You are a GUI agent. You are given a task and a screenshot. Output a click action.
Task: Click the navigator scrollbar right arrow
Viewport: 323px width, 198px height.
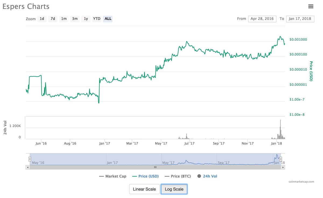pos(283,167)
